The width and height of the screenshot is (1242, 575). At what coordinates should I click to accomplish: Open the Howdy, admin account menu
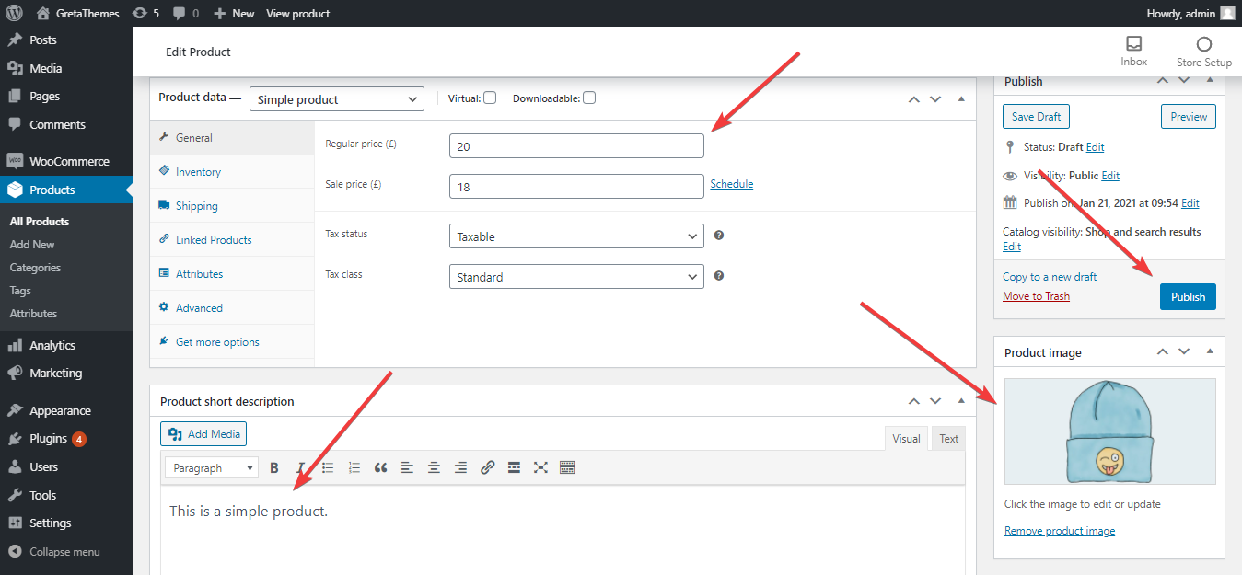1190,13
